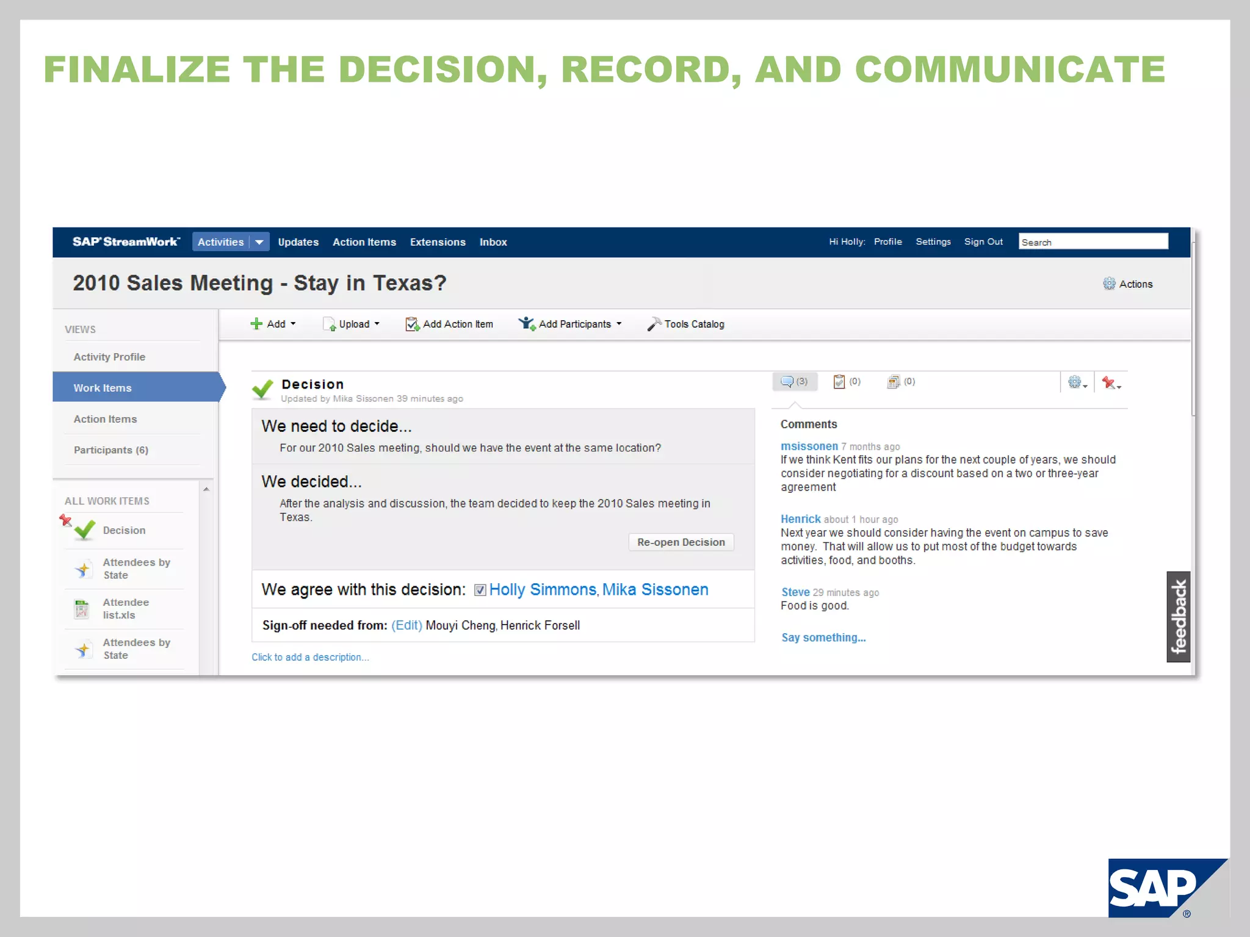This screenshot has width=1250, height=937.
Task: Open the item settings gear dropdown
Action: (1077, 382)
